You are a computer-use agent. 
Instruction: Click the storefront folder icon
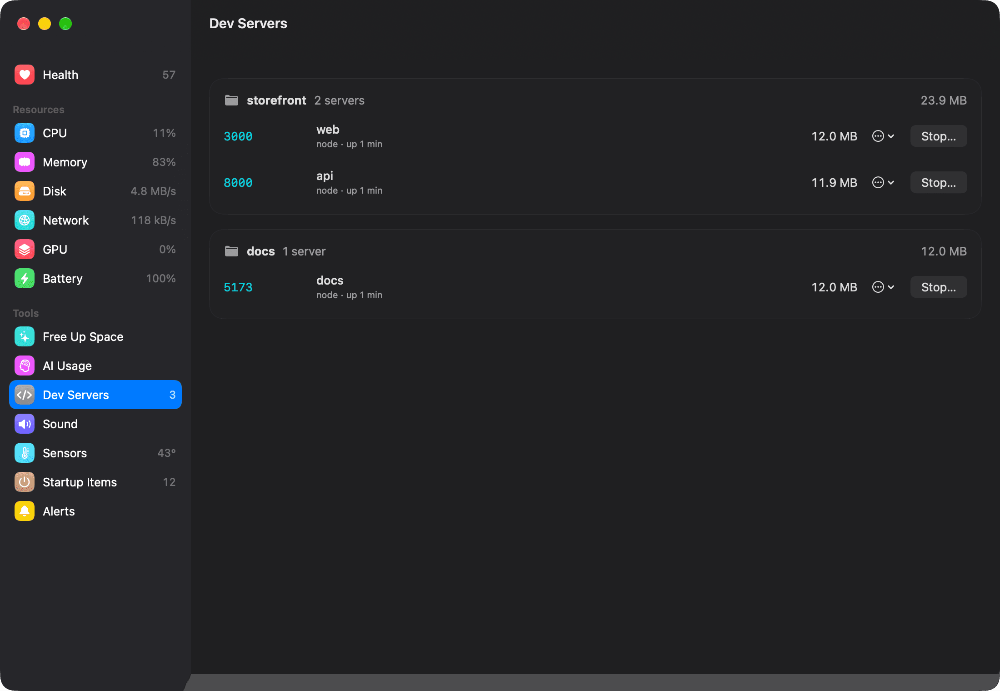point(231,100)
